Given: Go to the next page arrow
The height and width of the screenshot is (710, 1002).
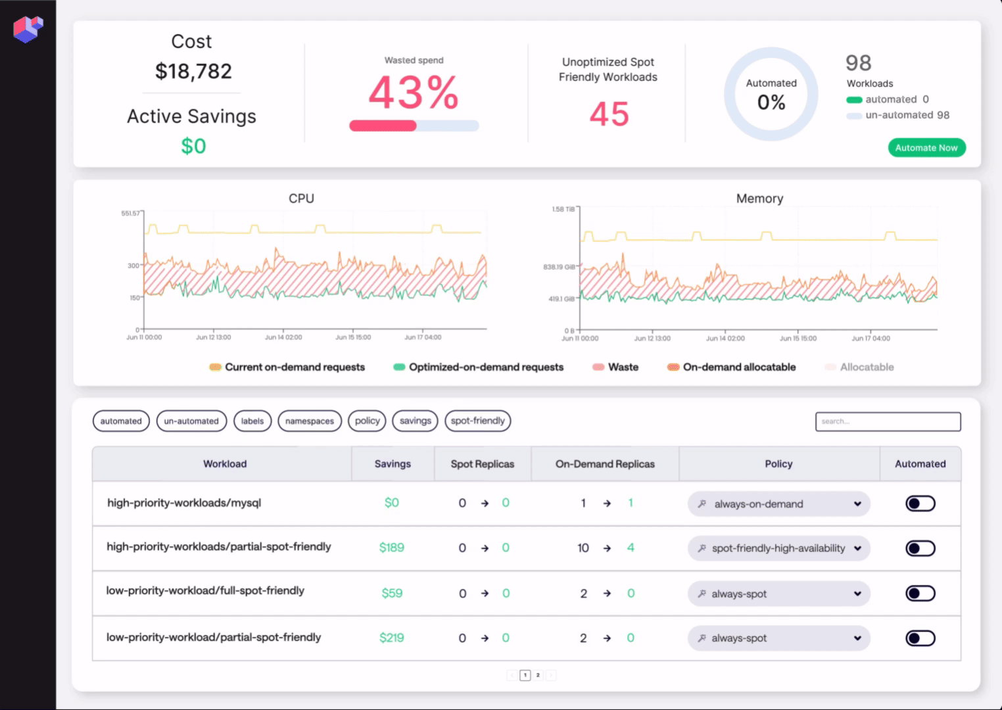Looking at the screenshot, I should 551,675.
